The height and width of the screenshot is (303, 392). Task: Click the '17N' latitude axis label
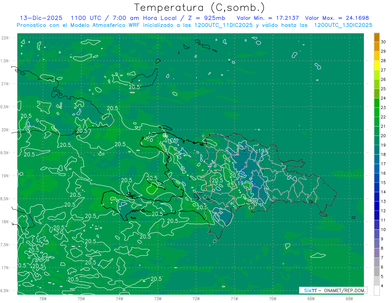5,268
